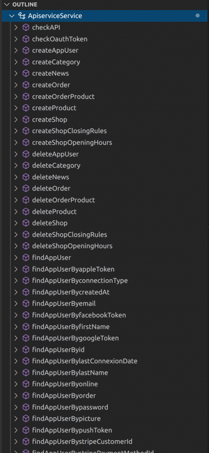Viewport: 209px width, 453px height.
Task: Collapse the ApiserviceService class node
Action: click(12, 16)
